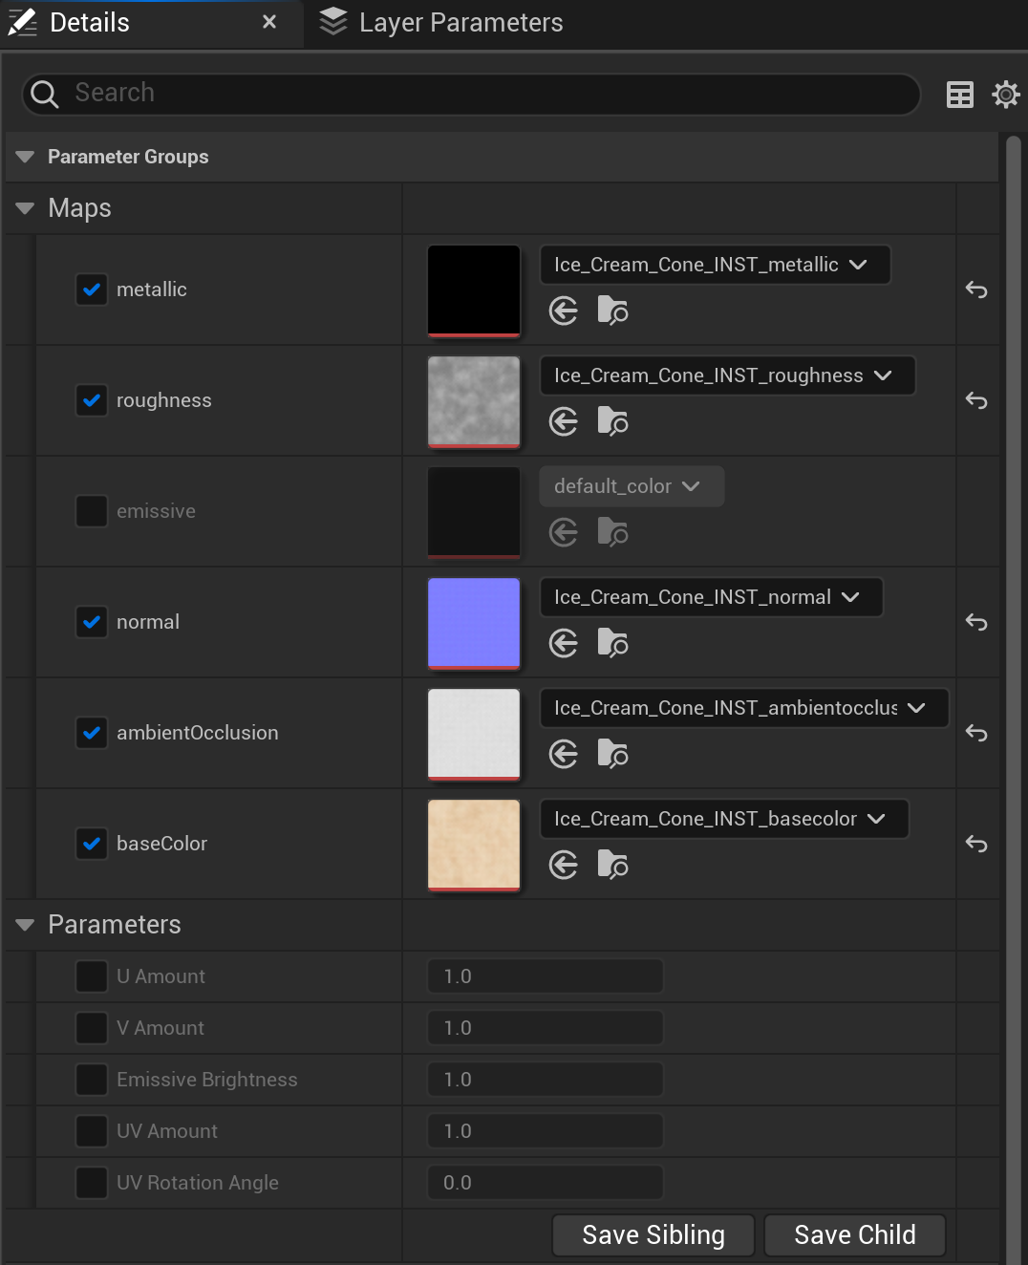Use selected asset for the normal map

click(564, 642)
